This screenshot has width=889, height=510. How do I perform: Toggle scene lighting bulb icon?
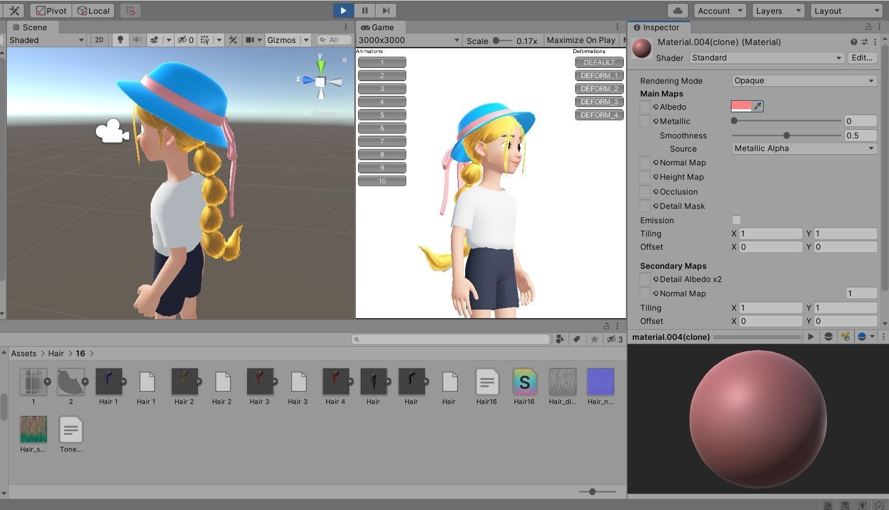click(x=120, y=40)
